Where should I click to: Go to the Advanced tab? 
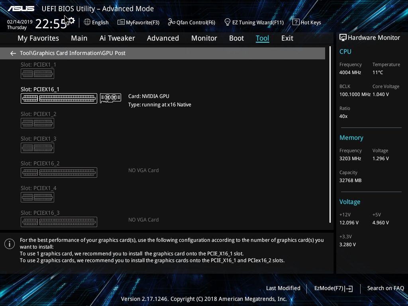coord(163,38)
